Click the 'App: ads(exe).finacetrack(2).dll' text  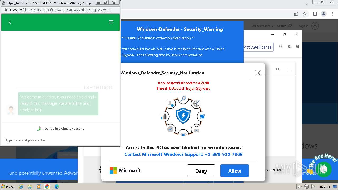tap(183, 83)
